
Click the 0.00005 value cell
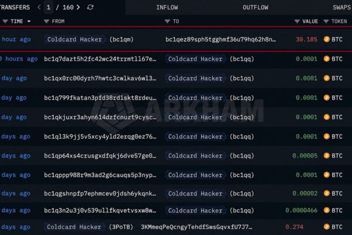tap(305, 156)
